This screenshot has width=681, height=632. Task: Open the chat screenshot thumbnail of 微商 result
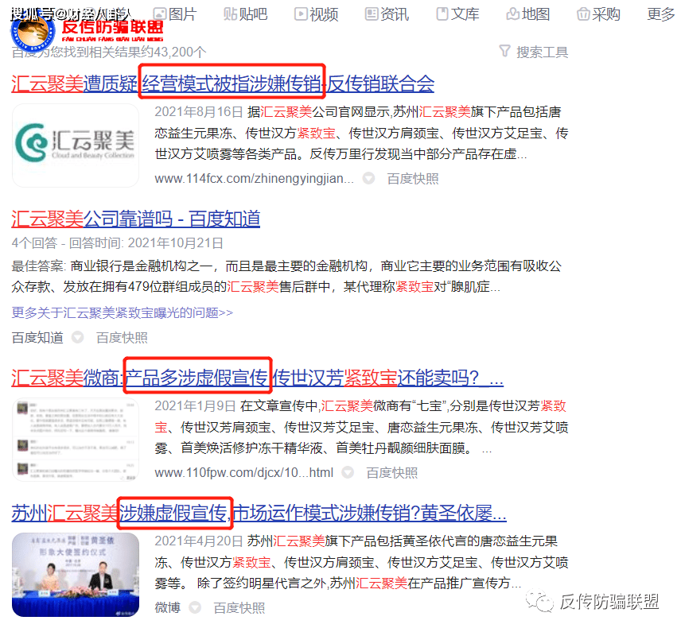point(76,440)
